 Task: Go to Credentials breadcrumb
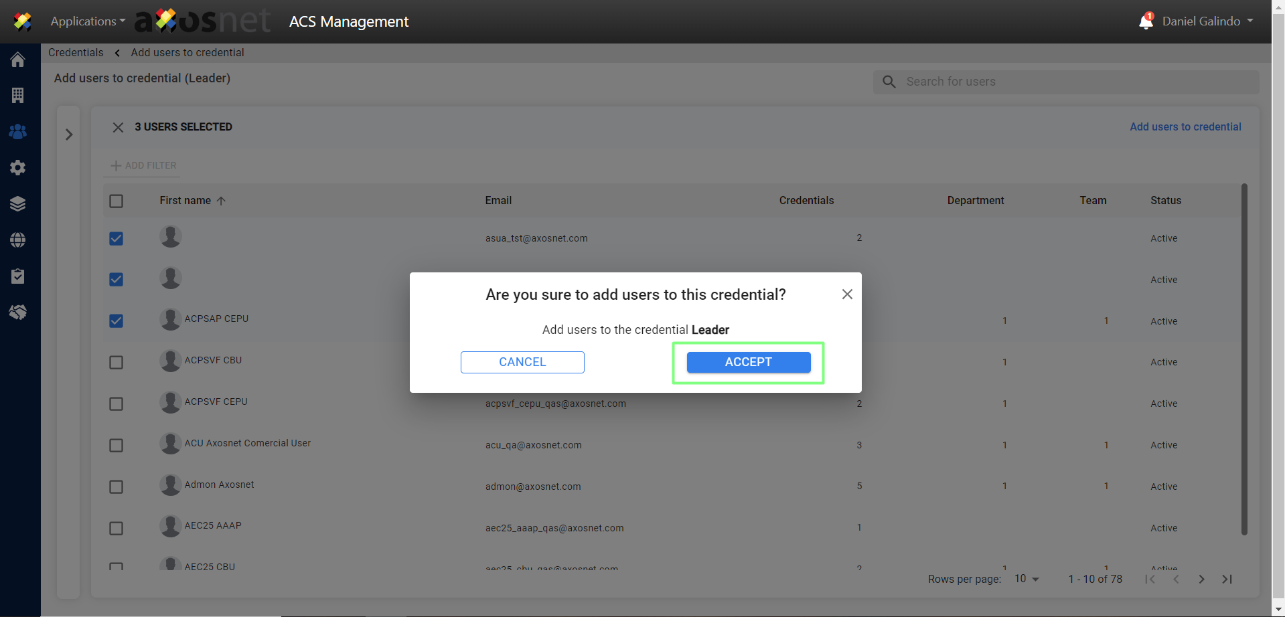(x=76, y=53)
